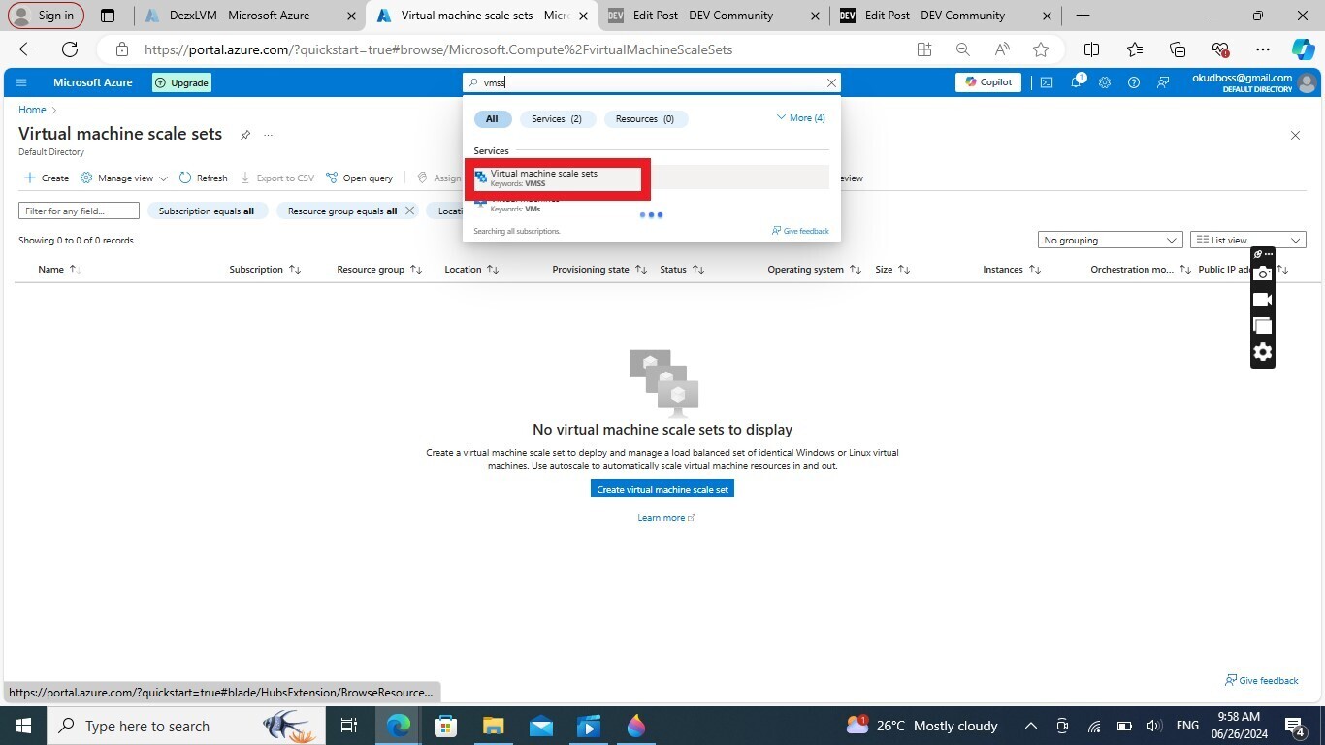The height and width of the screenshot is (745, 1325).
Task: Open the List view dropdown
Action: (x=1247, y=241)
